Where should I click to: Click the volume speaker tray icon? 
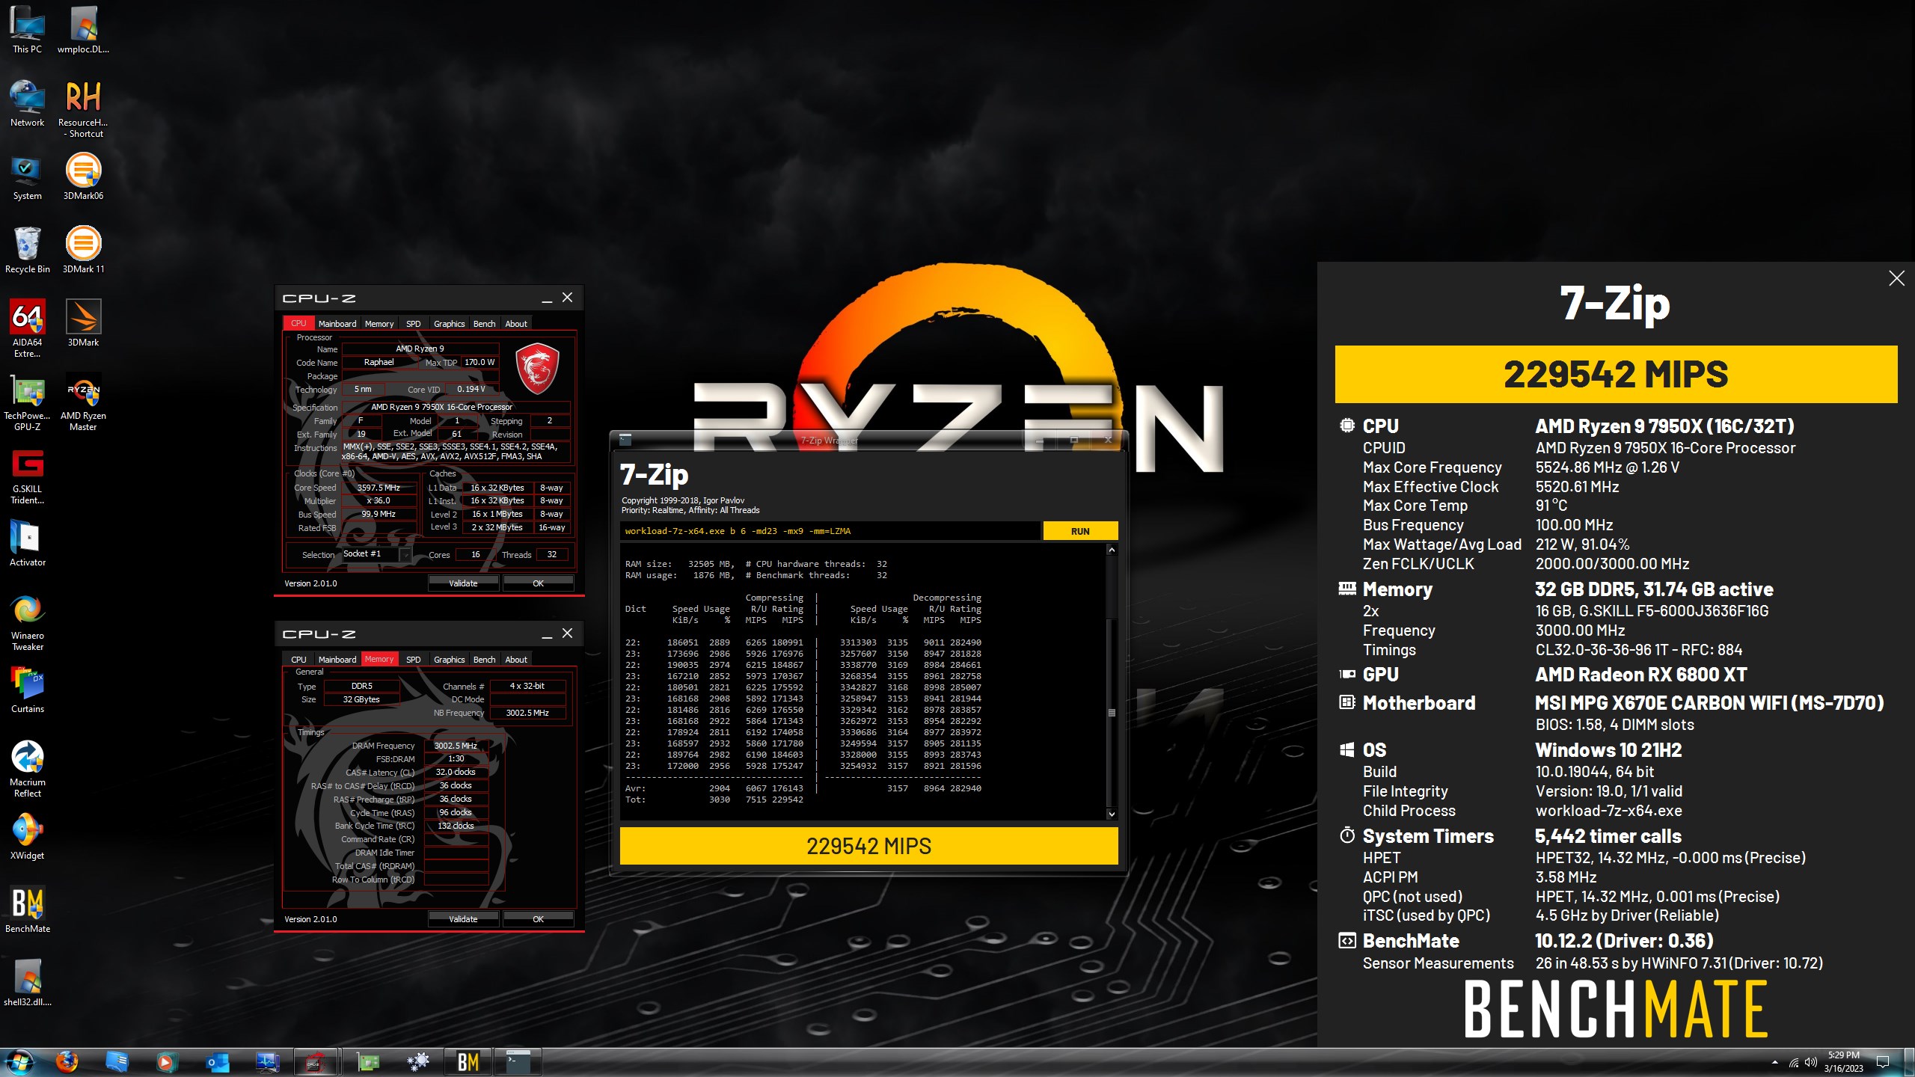coord(1811,1062)
